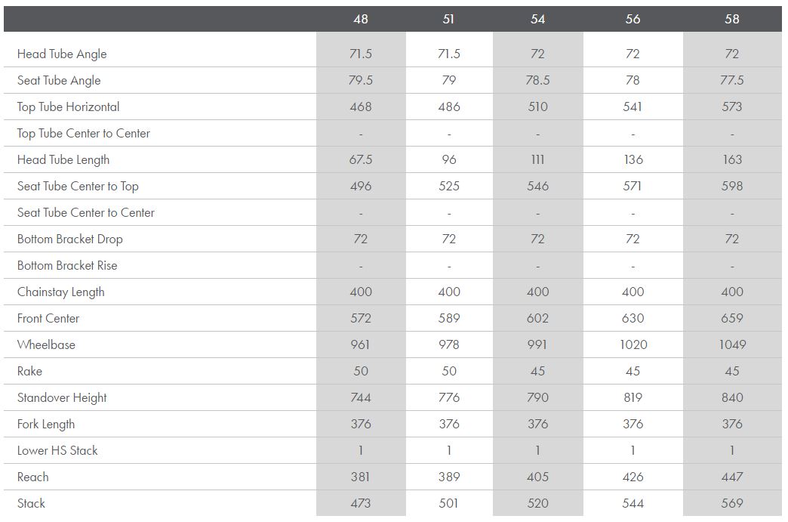Click the 790 standover height value
The image size is (788, 522).
[x=537, y=398]
